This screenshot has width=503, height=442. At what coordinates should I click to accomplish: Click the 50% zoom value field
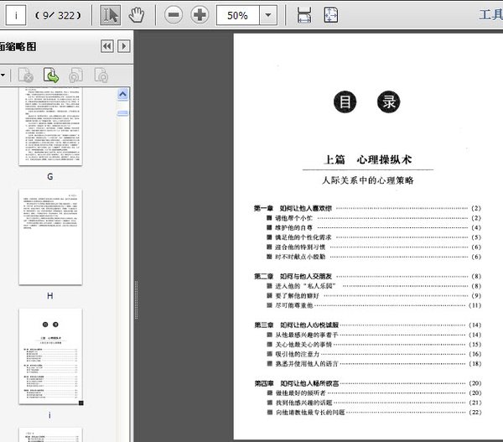pyautogui.click(x=237, y=15)
